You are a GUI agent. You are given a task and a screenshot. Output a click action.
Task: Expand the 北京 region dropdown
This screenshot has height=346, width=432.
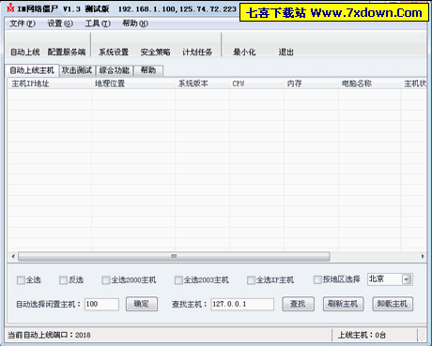tap(407, 279)
